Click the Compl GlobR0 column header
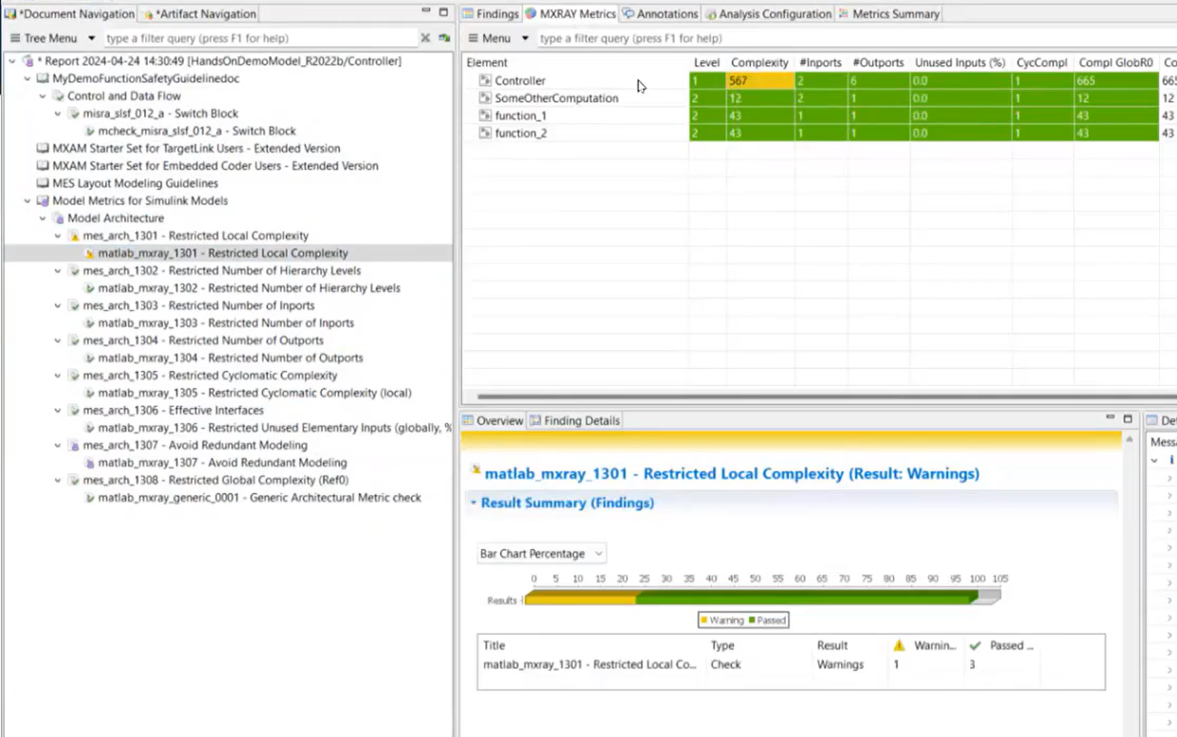 (x=1115, y=63)
